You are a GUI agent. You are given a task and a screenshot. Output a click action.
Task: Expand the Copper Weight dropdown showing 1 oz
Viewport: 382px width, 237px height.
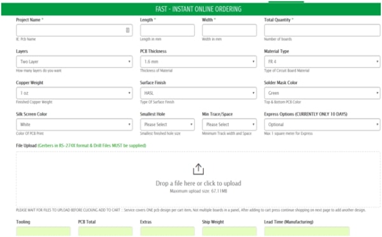tap(74, 93)
